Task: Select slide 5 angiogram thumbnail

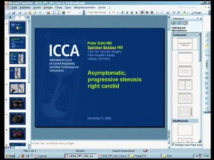Action: (18, 88)
